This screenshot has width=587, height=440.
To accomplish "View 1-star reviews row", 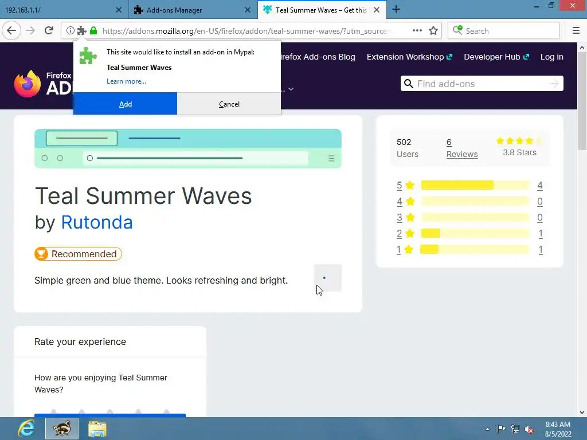I will (x=469, y=250).
